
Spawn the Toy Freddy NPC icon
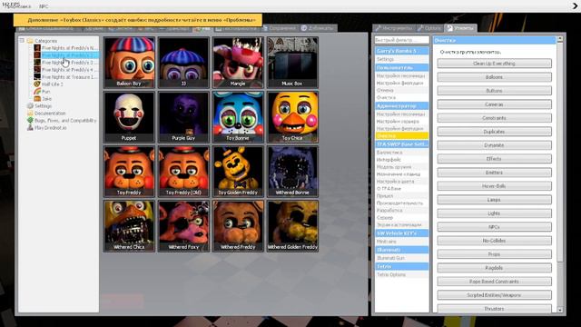click(129, 172)
